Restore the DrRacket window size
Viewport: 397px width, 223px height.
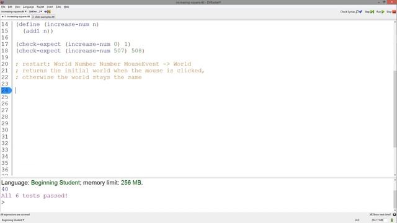tap(385, 2)
